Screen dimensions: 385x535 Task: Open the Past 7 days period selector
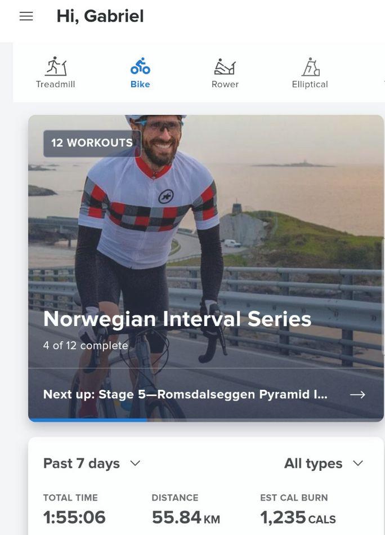point(92,463)
